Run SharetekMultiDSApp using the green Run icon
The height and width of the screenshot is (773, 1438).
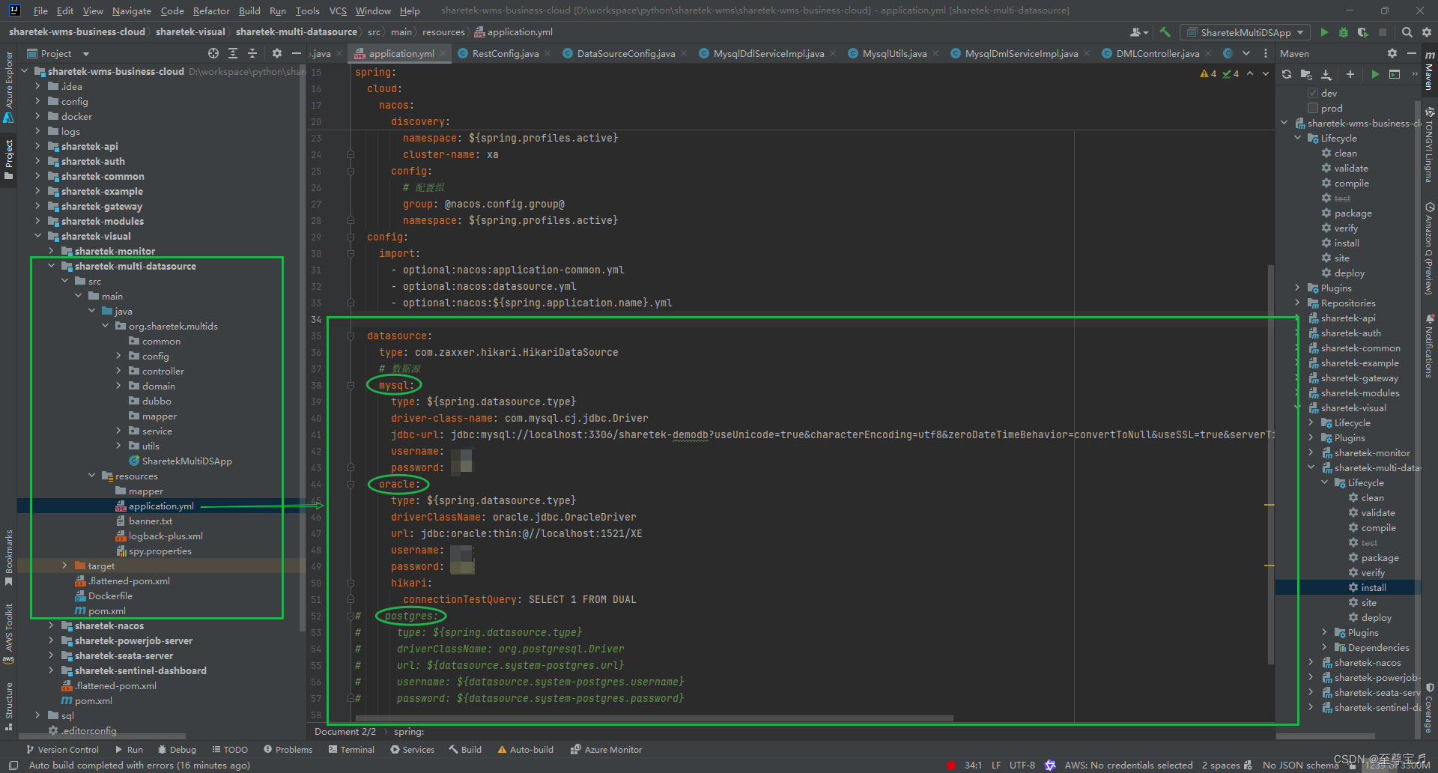1324,33
